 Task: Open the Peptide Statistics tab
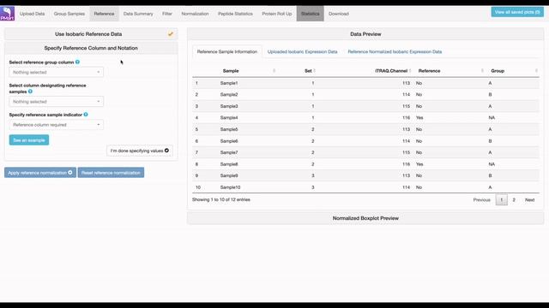point(235,14)
